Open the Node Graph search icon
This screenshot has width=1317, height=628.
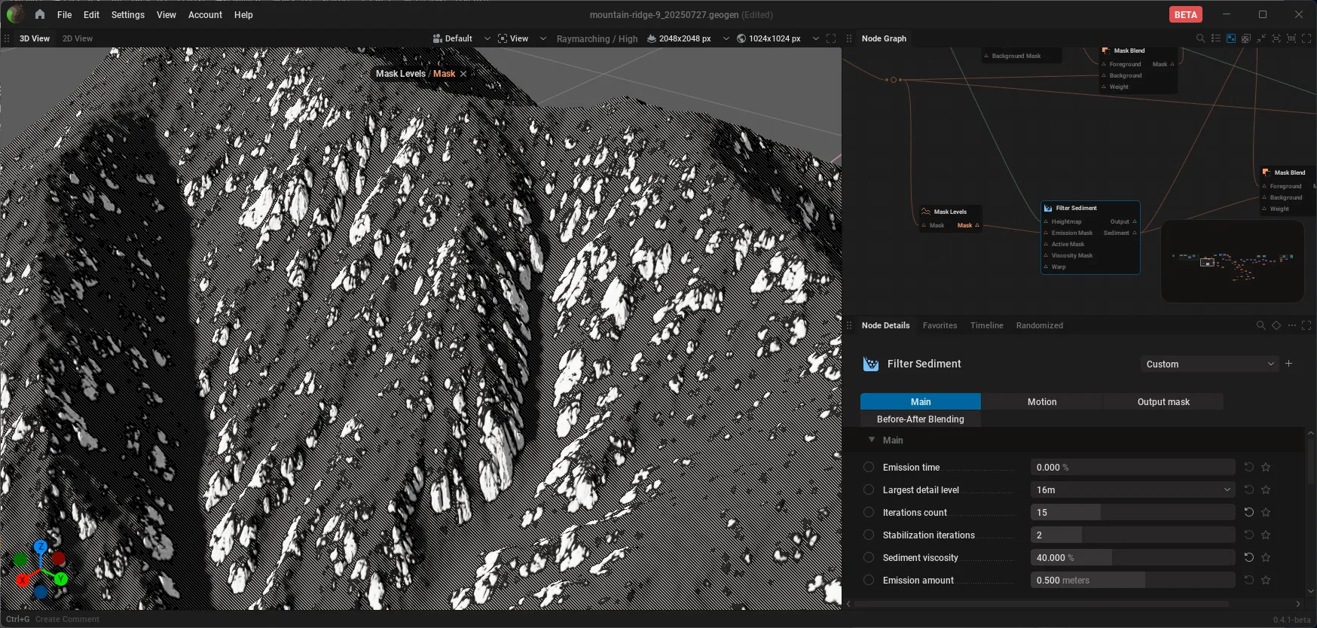tap(1200, 38)
